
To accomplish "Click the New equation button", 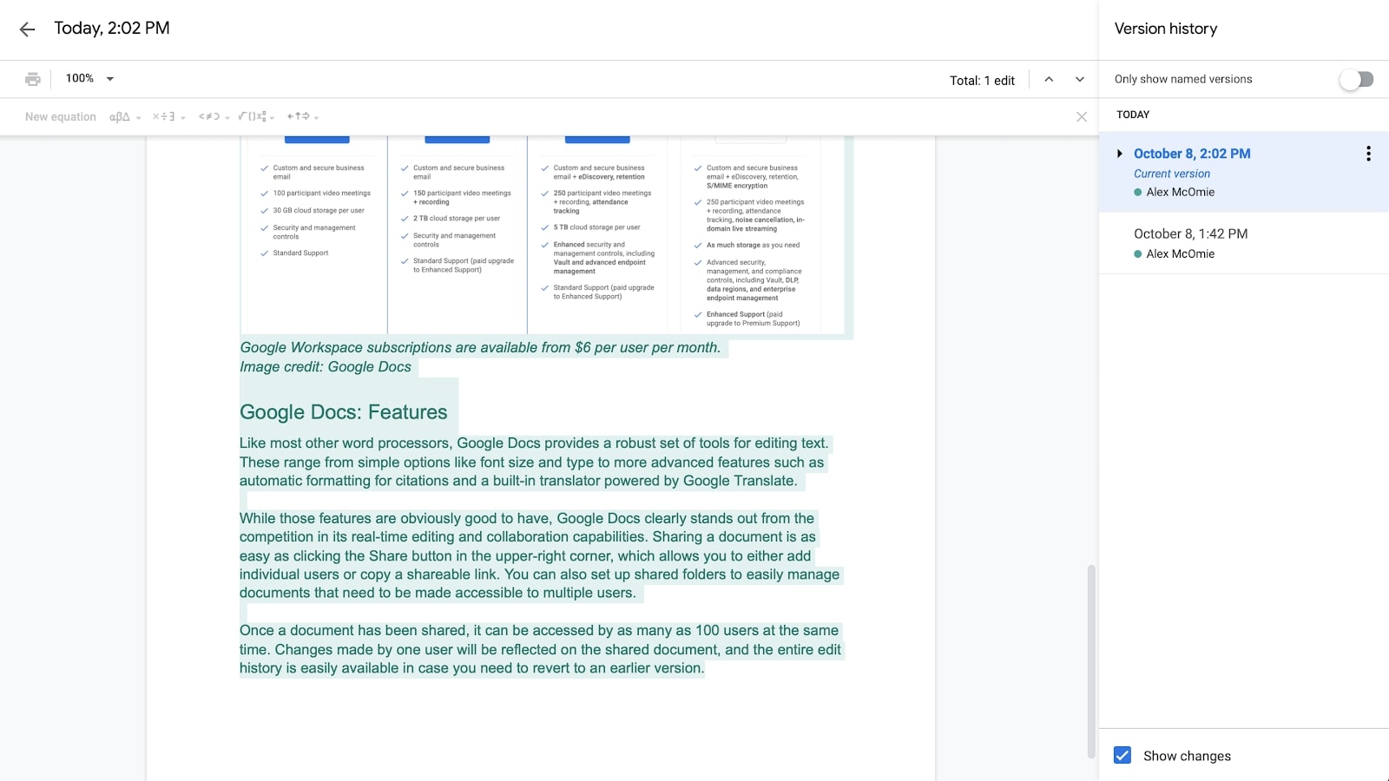I will (61, 116).
